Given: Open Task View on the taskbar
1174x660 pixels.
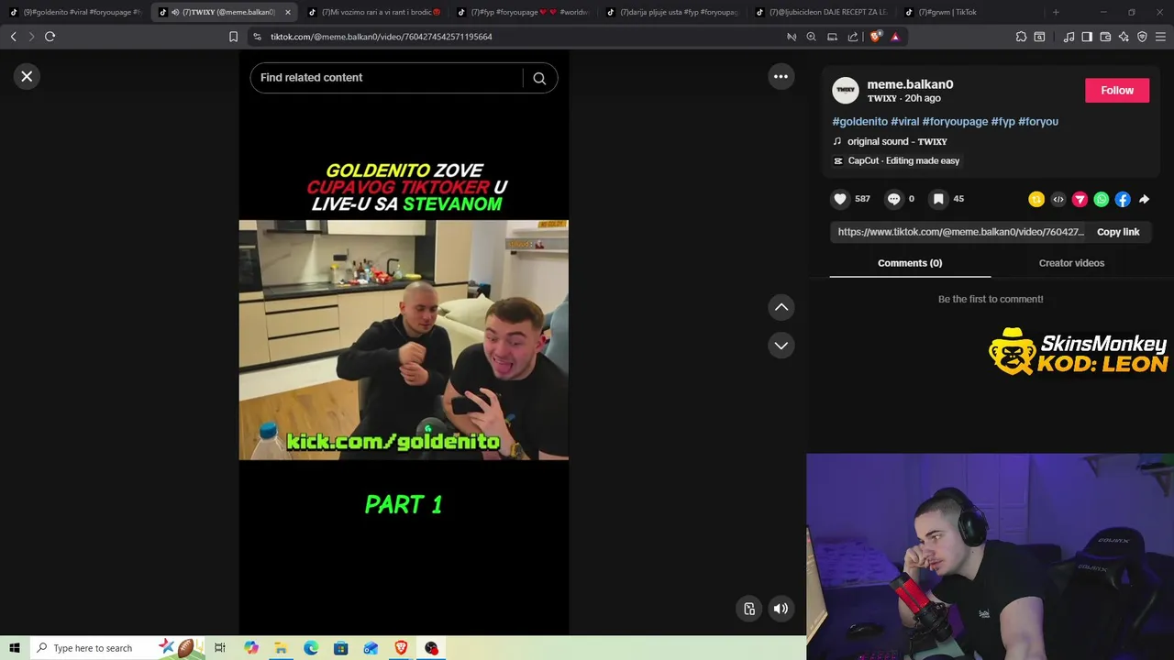Looking at the screenshot, I should pos(220,648).
